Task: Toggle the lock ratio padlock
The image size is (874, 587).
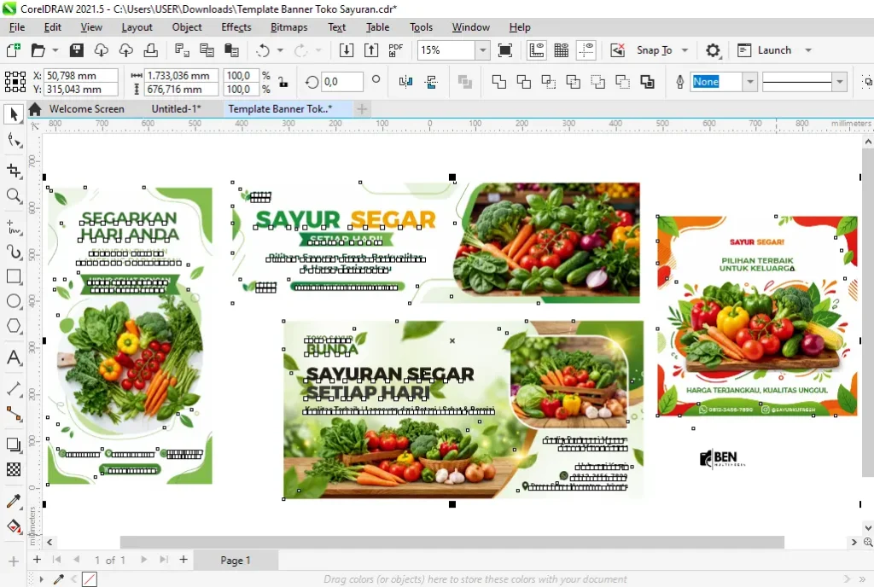Action: 283,82
